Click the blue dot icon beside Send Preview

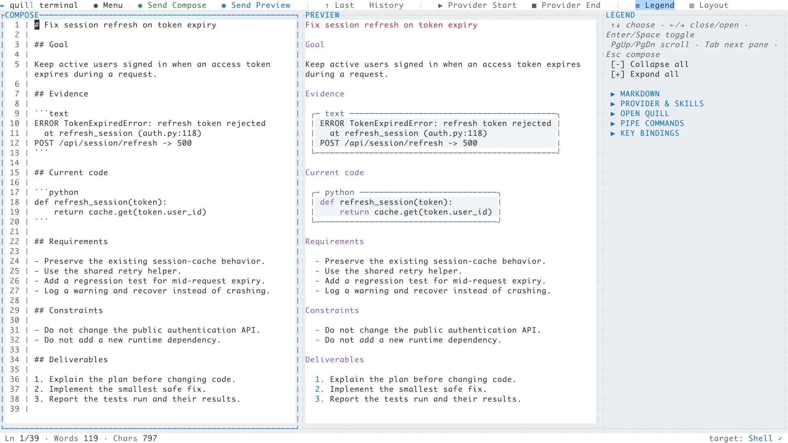coord(224,6)
